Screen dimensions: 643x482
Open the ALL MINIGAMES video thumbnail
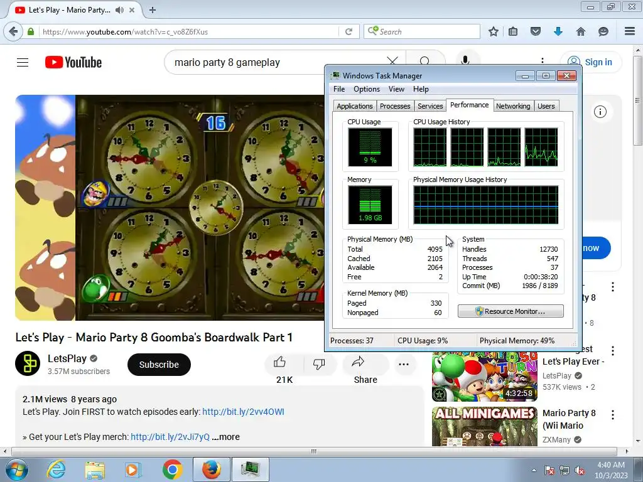pyautogui.click(x=484, y=426)
